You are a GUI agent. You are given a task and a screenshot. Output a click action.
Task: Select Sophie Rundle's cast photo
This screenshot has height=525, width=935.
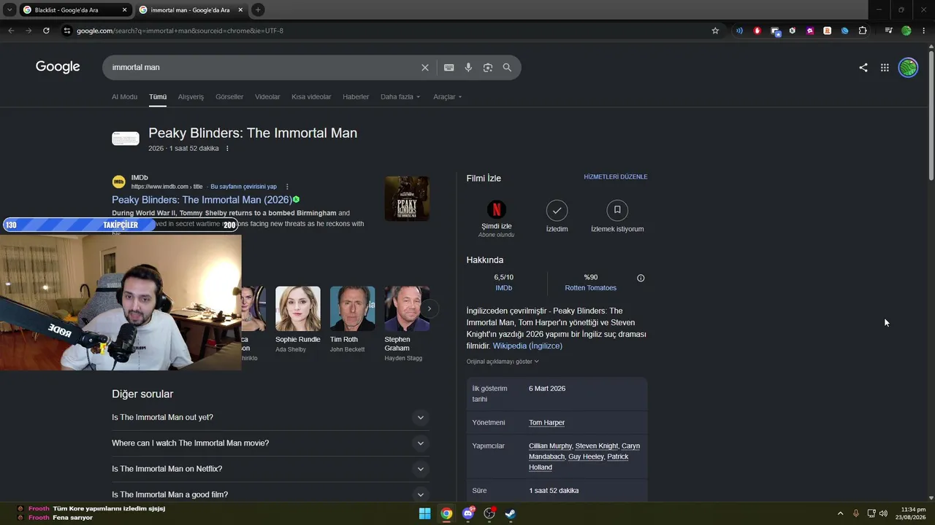(x=297, y=308)
